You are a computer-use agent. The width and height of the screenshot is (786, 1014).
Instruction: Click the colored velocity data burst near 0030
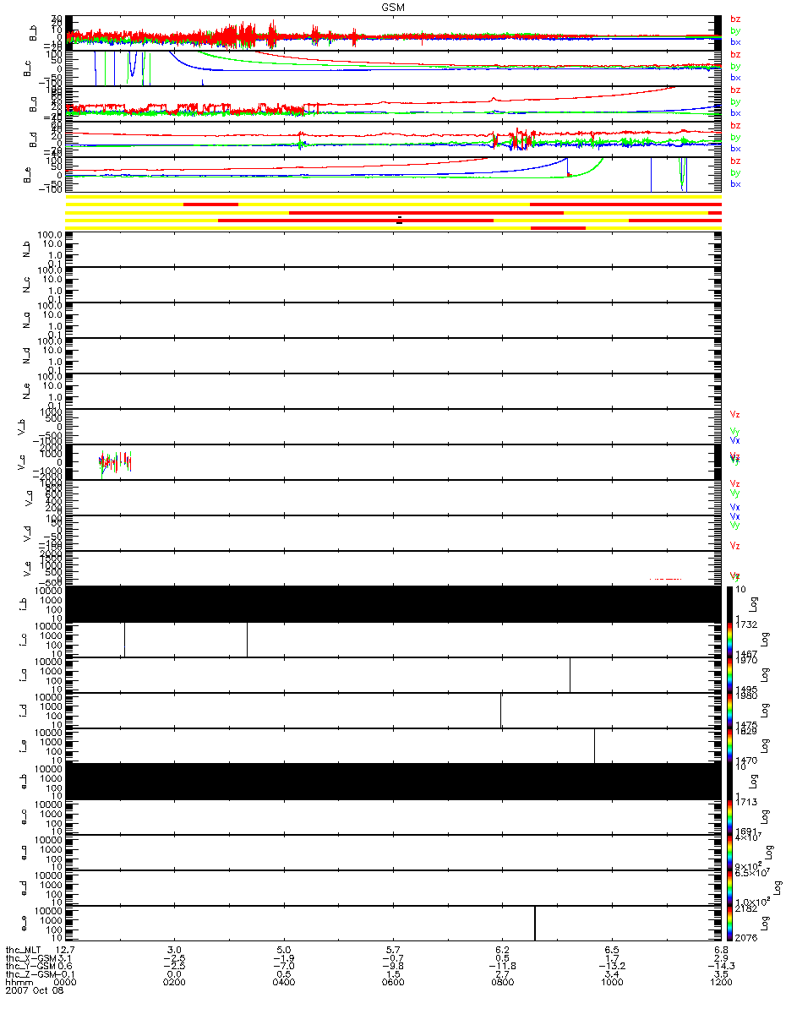tap(116, 462)
